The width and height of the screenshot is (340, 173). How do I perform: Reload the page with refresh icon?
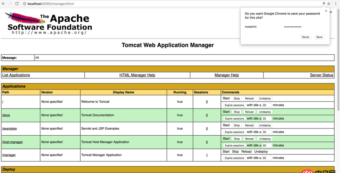click(17, 3)
